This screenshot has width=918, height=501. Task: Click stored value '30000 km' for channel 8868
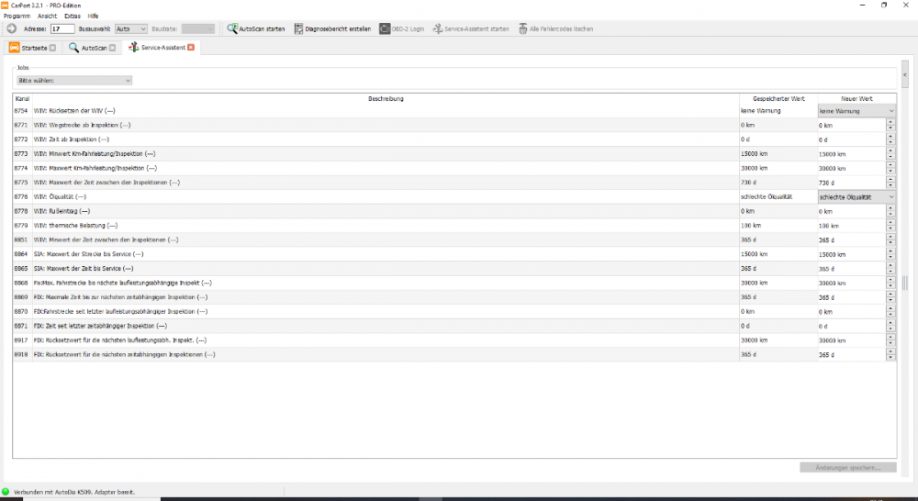pos(754,283)
